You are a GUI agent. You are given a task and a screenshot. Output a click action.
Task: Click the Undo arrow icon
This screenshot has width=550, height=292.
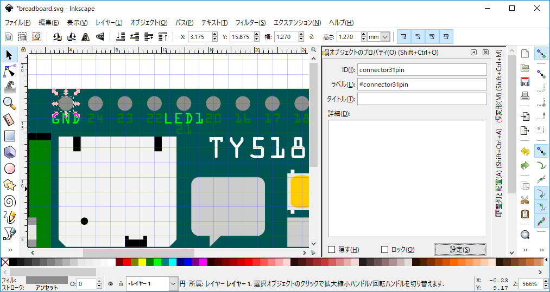(524, 151)
